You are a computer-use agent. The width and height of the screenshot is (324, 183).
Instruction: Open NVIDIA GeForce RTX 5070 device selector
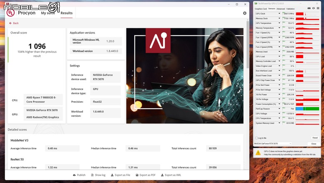click(273, 144)
